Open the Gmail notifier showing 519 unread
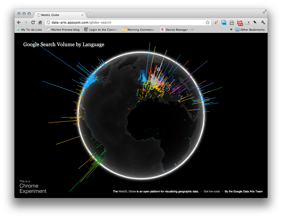Viewport: 282px width, 218px height. click(240, 23)
